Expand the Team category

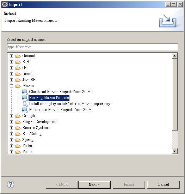coord(11,152)
